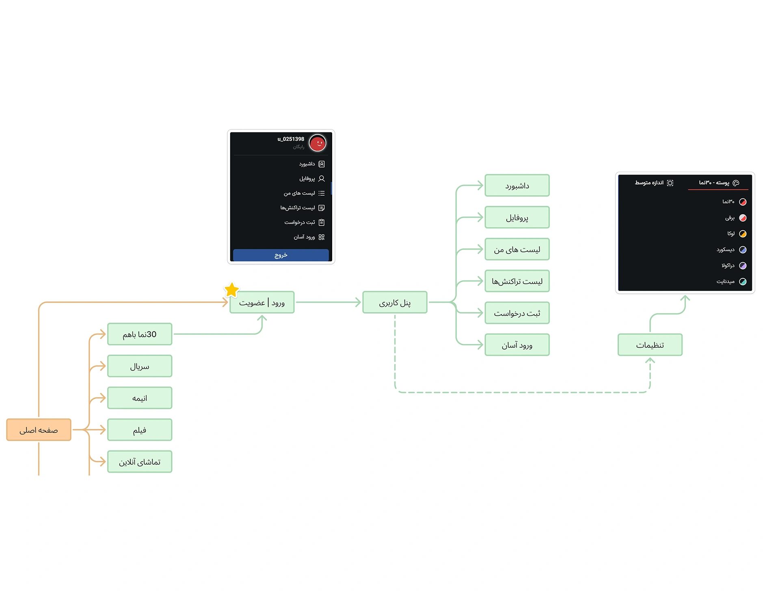765x594 pixels.
Task: Select the برفی theme color swatch
Action: point(743,218)
